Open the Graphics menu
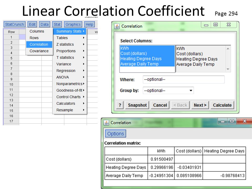The image size is (252, 189). [73, 24]
